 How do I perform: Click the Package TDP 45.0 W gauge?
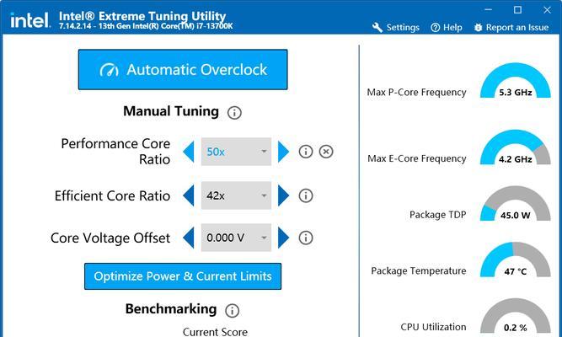516,203
